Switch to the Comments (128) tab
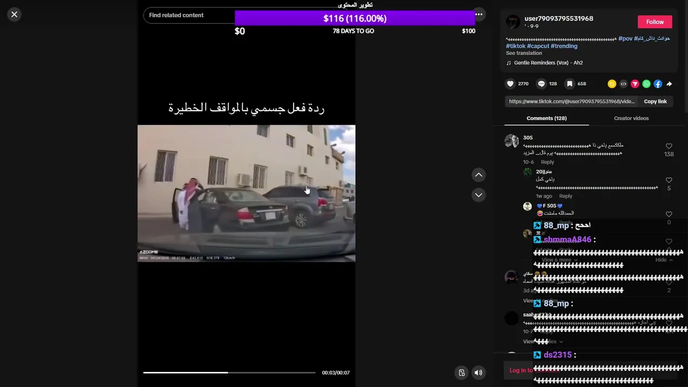The image size is (688, 387). click(547, 118)
